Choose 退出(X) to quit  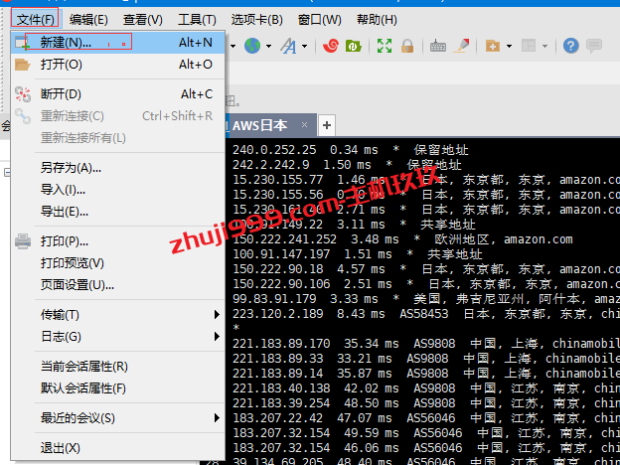point(118,448)
